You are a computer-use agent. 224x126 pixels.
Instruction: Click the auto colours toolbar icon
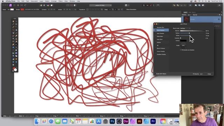click(48, 5)
